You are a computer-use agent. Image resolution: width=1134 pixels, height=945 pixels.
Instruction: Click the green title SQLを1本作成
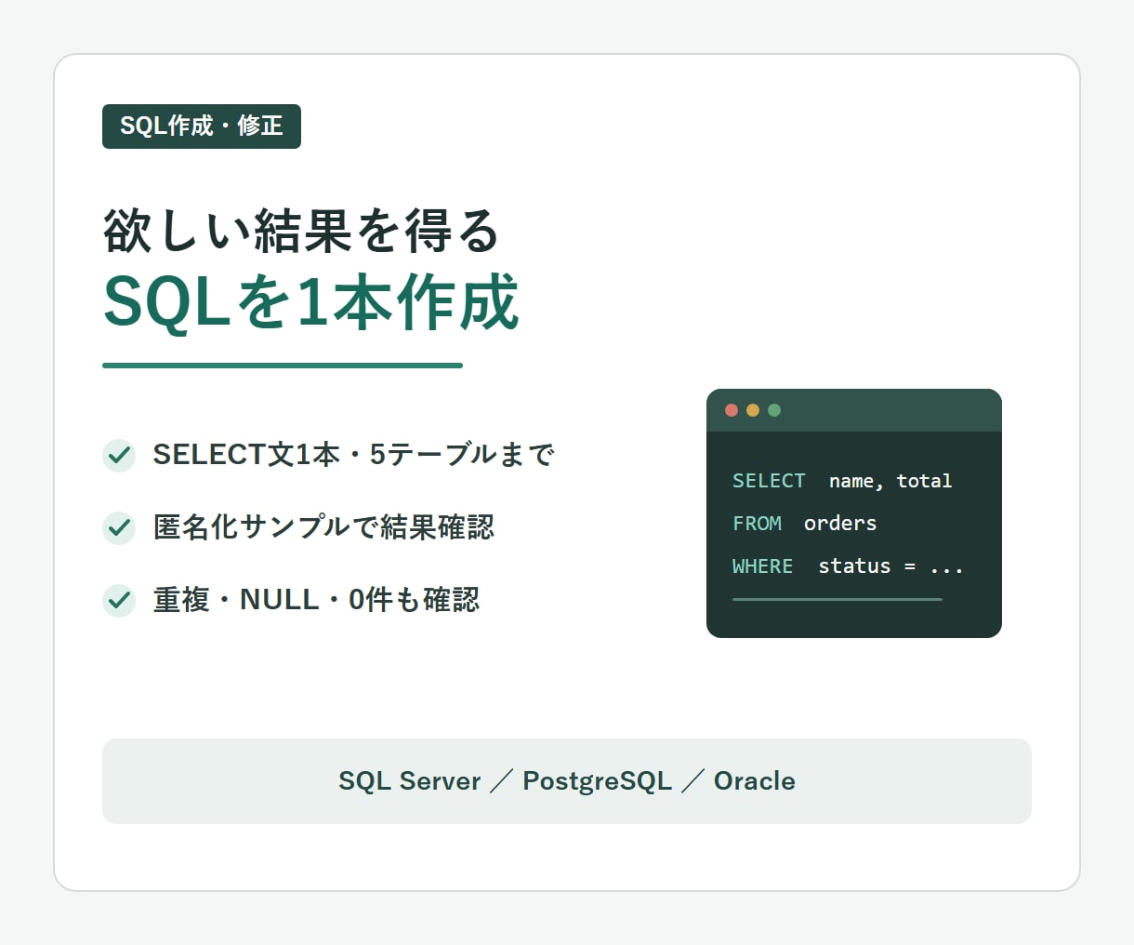[x=310, y=302]
